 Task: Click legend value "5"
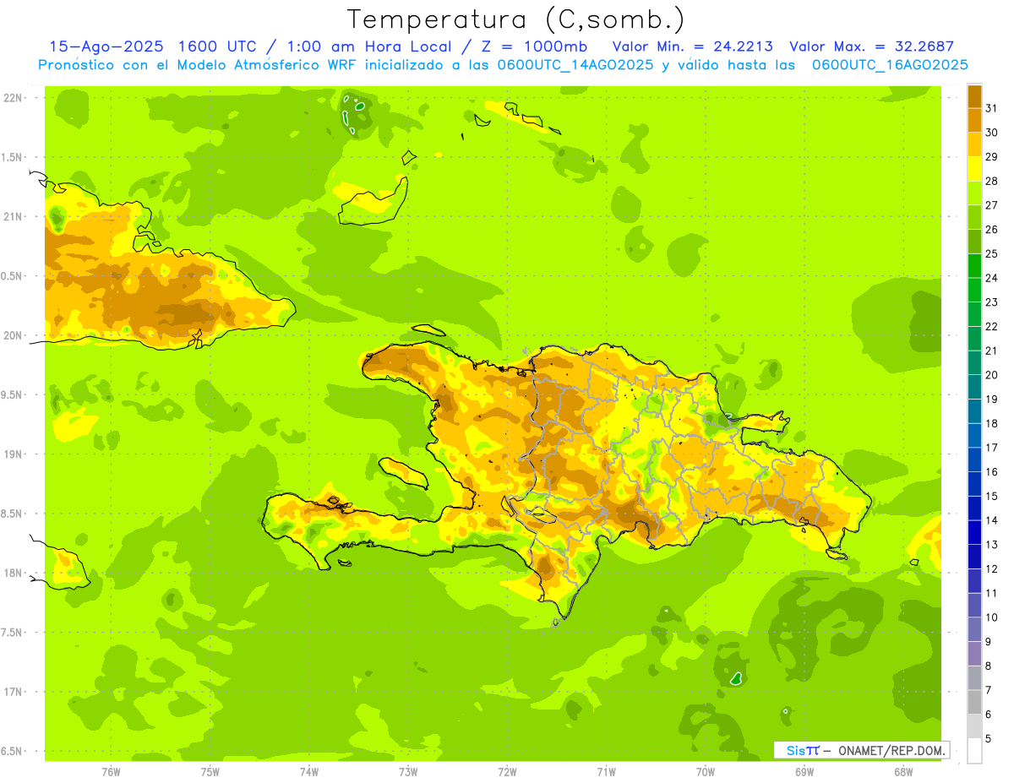pos(989,739)
